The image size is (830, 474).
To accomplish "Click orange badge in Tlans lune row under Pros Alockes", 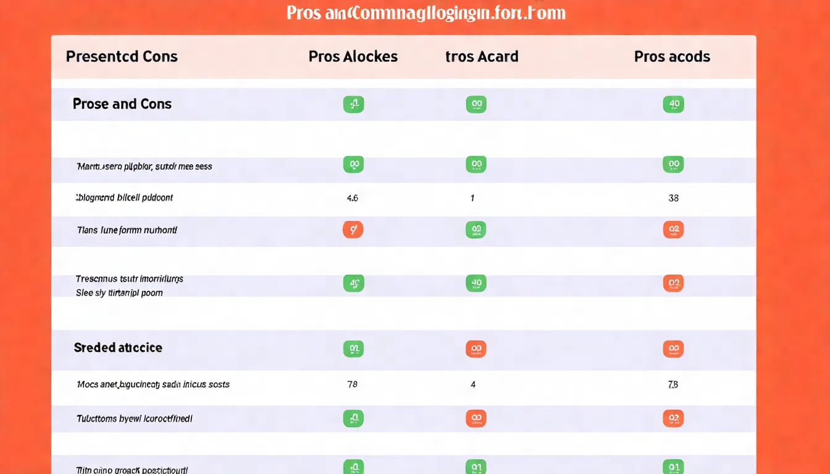I will 353,230.
